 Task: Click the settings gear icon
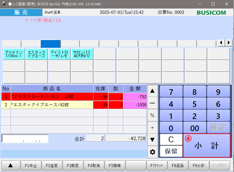(x=152, y=152)
